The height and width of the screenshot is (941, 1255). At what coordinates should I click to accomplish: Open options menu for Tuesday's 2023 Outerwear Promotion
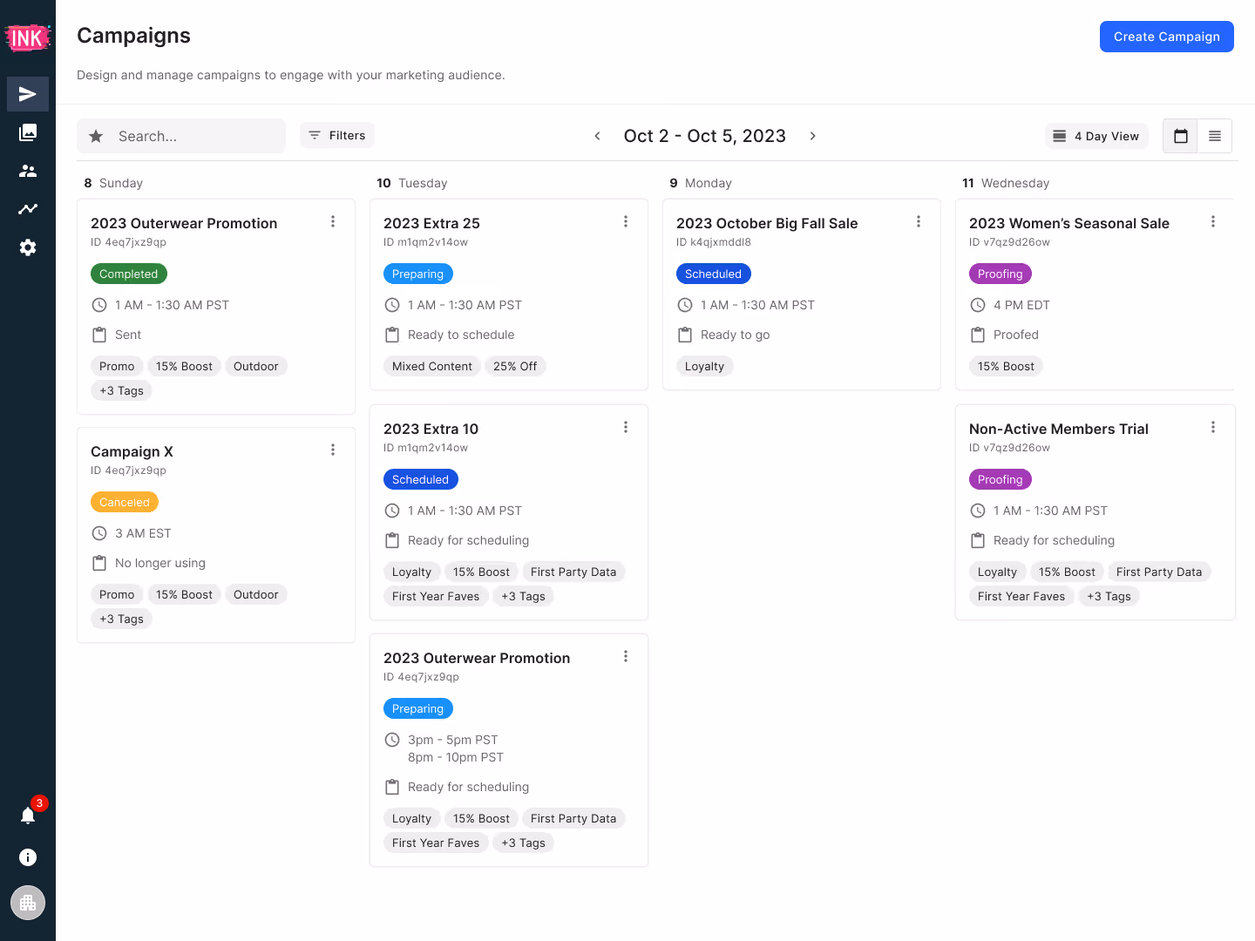[x=626, y=656]
